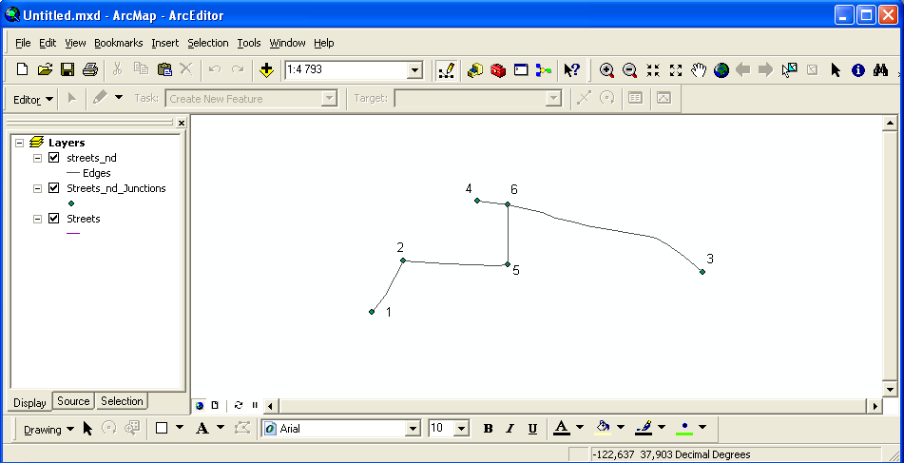
Task: Open the map scale dropdown
Action: pos(414,70)
